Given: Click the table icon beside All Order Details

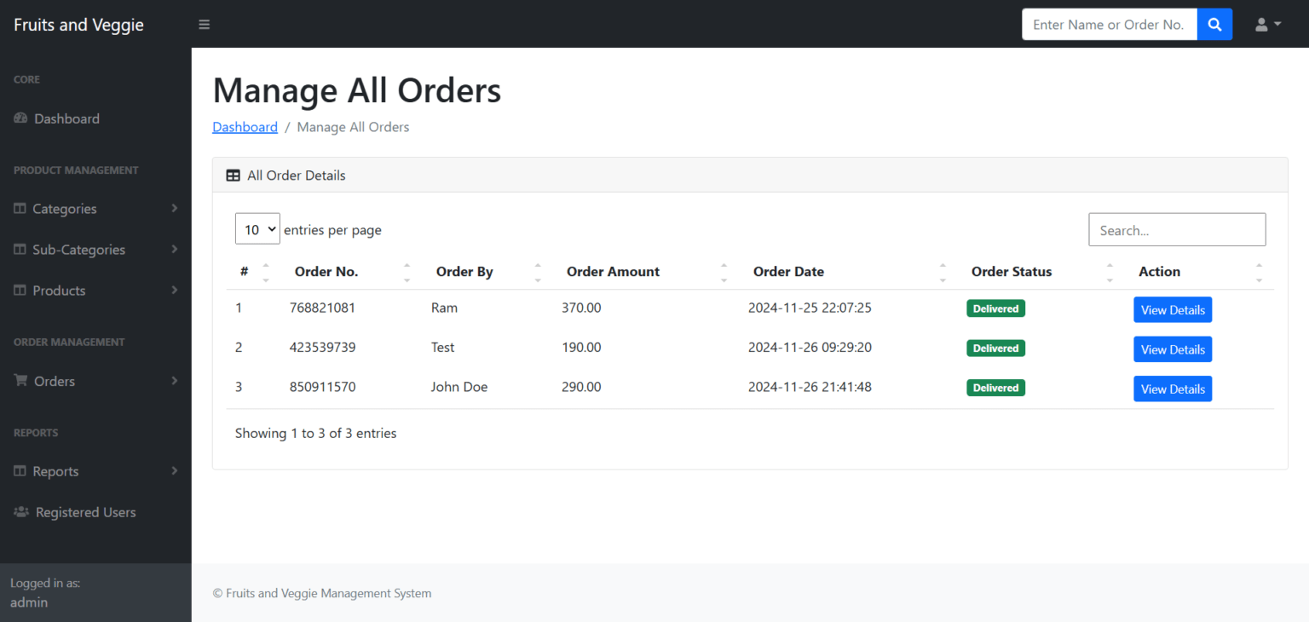Looking at the screenshot, I should [233, 175].
